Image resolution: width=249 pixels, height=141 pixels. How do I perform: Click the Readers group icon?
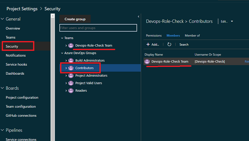[x=71, y=91]
